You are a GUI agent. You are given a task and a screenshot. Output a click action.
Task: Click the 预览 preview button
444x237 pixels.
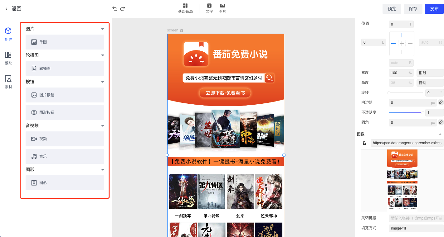click(x=392, y=9)
